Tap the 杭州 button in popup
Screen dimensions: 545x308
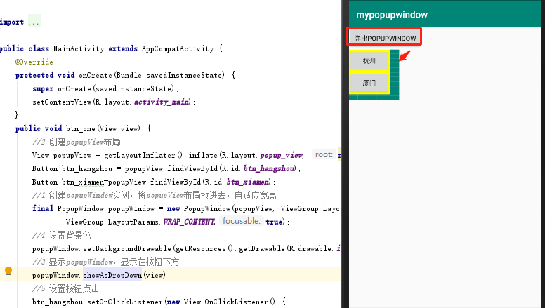point(369,61)
